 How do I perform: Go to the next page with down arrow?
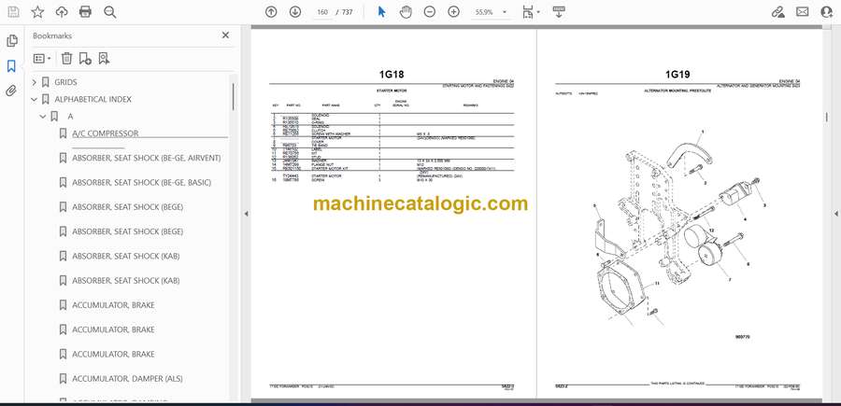[x=295, y=12]
